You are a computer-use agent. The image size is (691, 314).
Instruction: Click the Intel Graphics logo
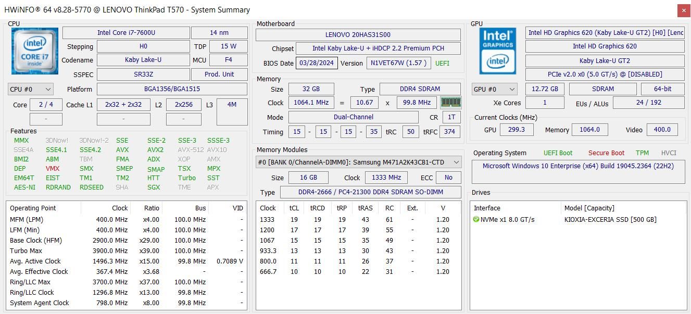point(498,51)
